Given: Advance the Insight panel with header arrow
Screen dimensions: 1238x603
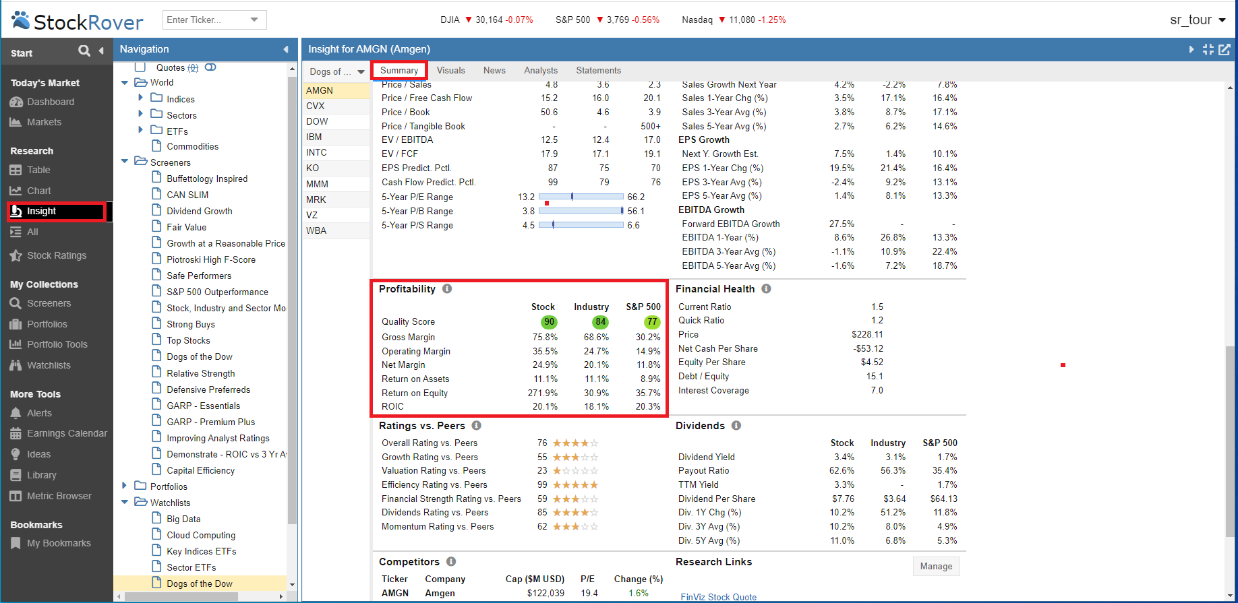Looking at the screenshot, I should [x=1191, y=49].
